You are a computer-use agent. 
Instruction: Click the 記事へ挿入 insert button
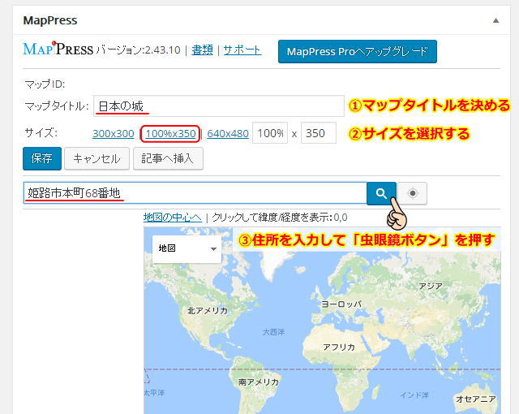tap(168, 158)
